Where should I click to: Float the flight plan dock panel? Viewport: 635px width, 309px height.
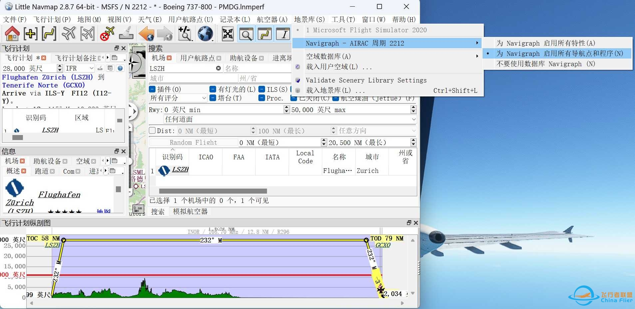point(116,48)
